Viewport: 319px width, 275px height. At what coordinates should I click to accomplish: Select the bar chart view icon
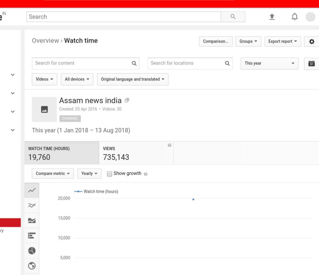click(x=32, y=235)
